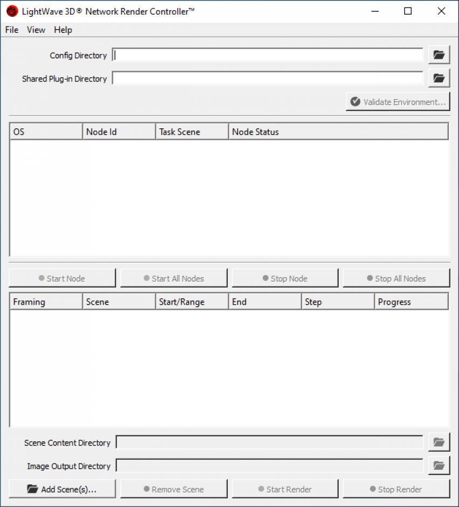Browse for Shared Plug-in Directory folder icon
This screenshot has height=507, width=459.
click(439, 78)
